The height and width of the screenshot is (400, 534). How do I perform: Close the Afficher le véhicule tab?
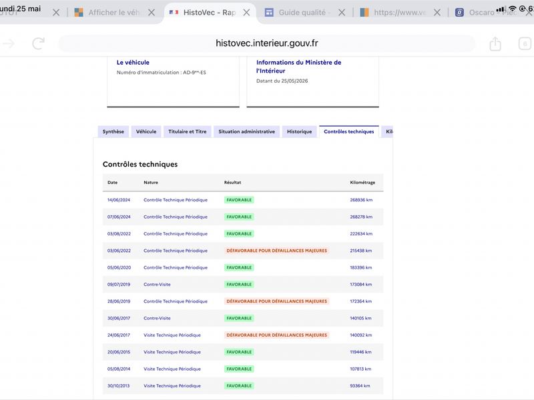(152, 13)
